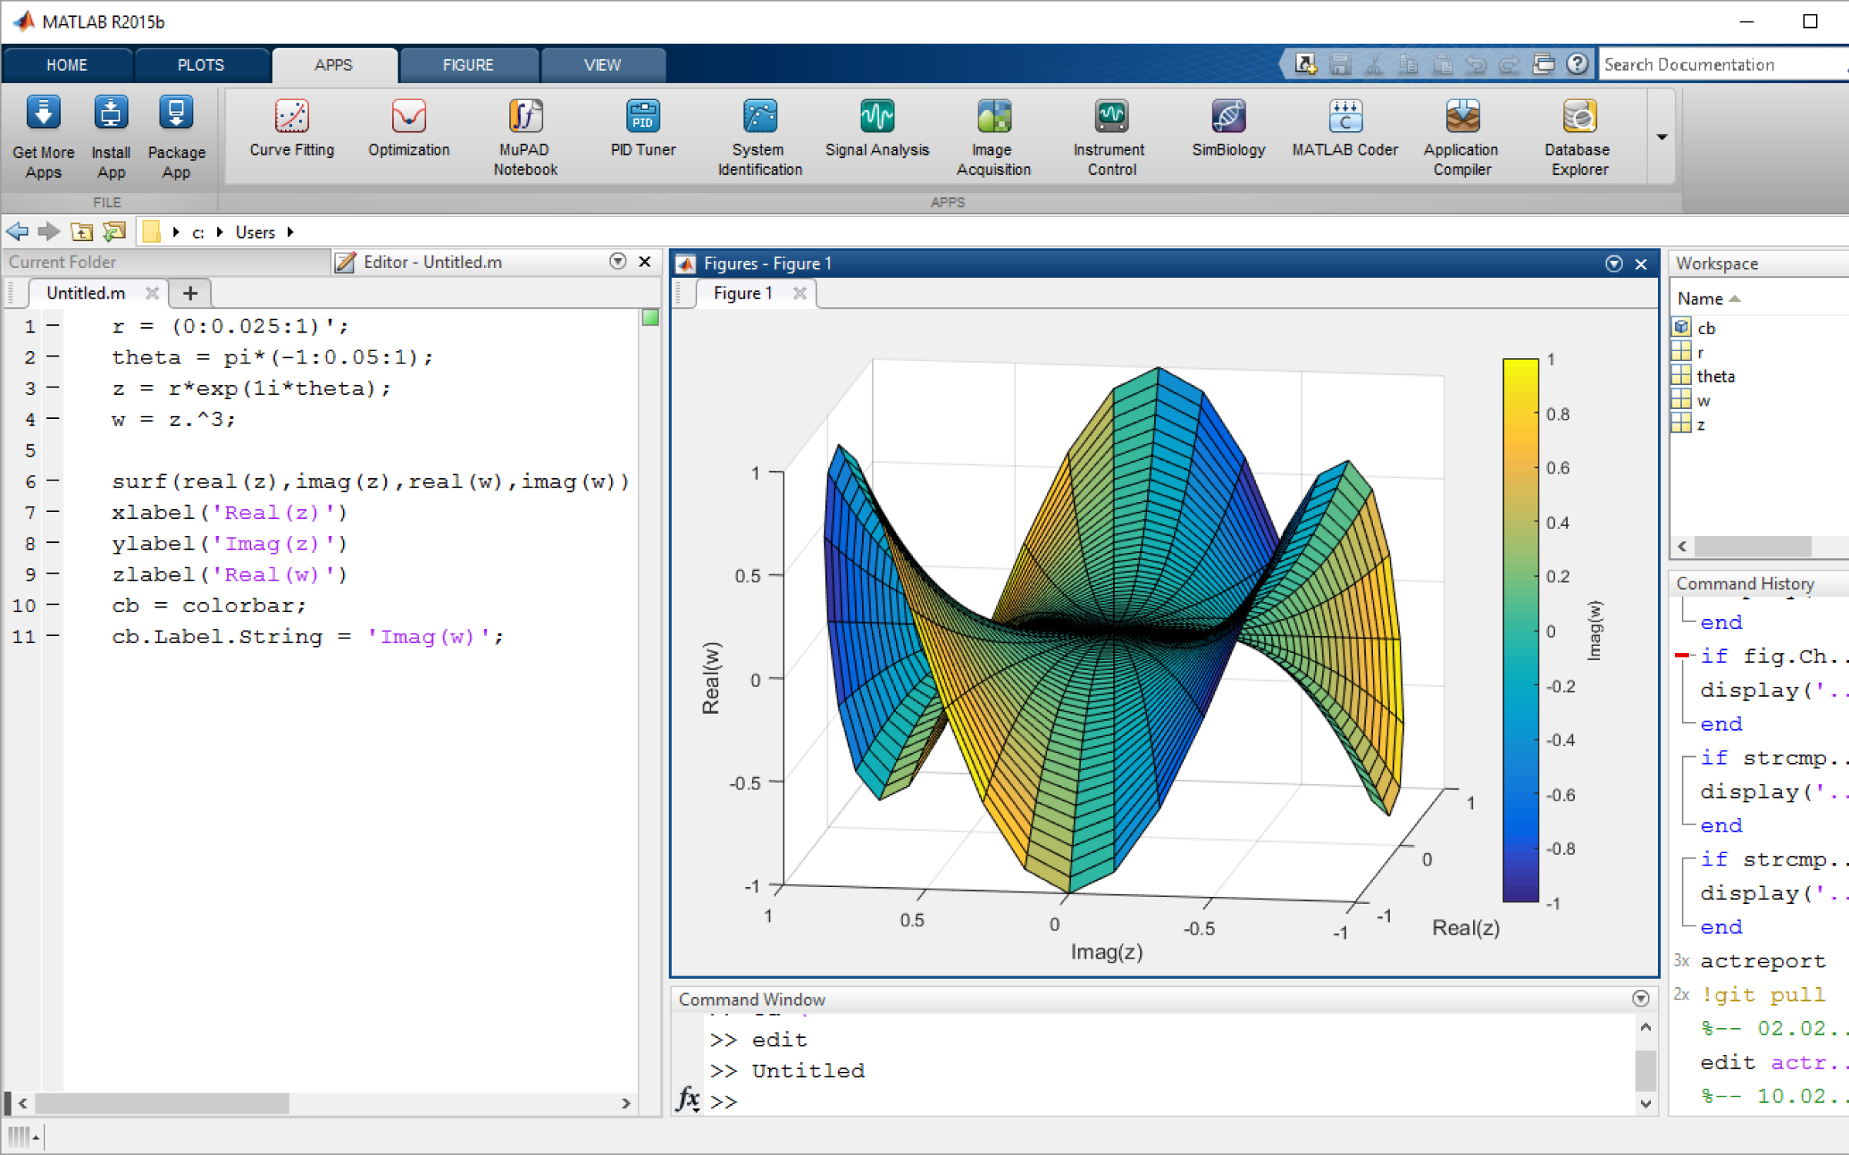This screenshot has height=1155, width=1849.
Task: Expand the apps gallery dropdown arrow
Action: pos(1662,137)
